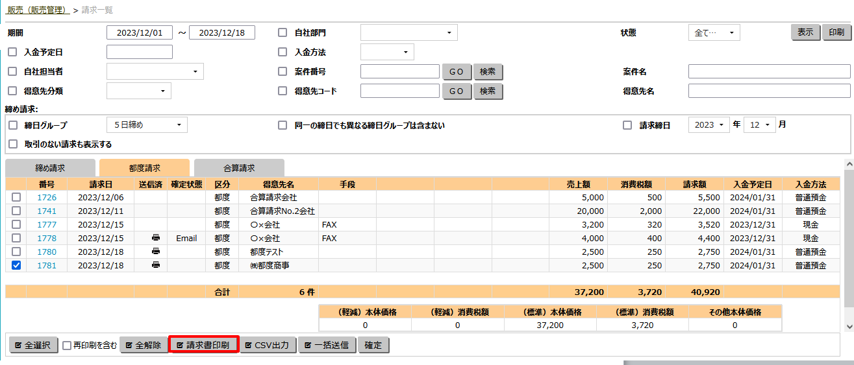
Task: Click the 全選択 select-all button
Action: (33, 345)
